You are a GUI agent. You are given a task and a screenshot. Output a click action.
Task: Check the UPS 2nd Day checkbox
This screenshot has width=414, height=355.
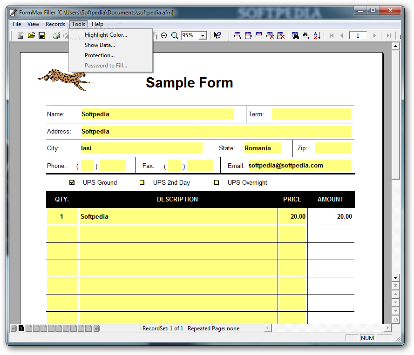(x=142, y=182)
